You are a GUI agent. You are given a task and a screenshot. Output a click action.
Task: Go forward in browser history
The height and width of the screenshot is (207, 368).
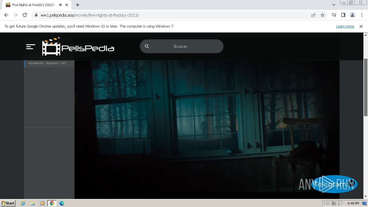pyautogui.click(x=16, y=15)
